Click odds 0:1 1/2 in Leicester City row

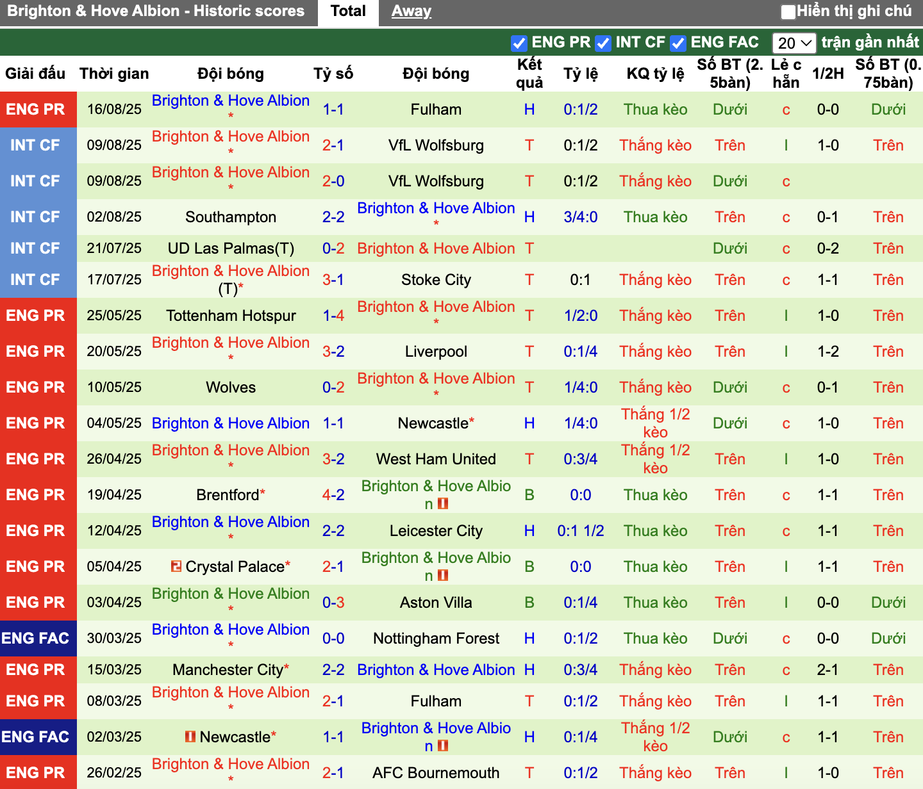581,531
